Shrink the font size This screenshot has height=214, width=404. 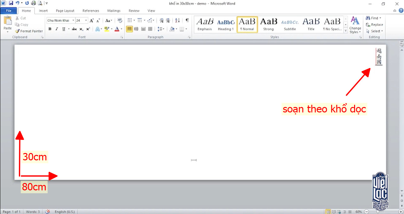click(x=99, y=20)
